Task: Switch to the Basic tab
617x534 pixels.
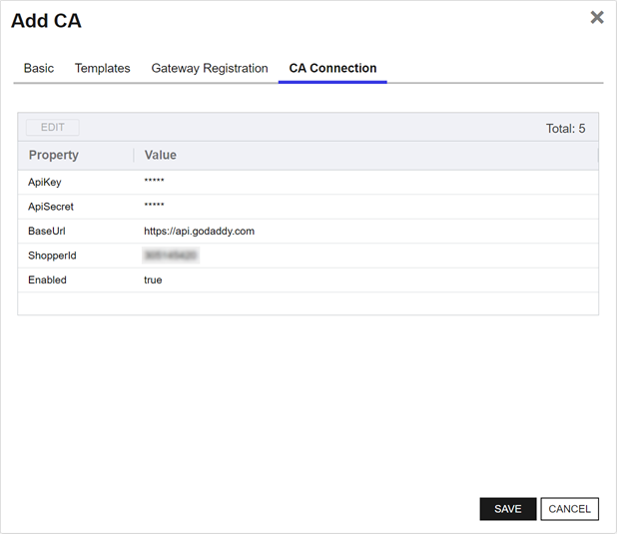Action: [x=39, y=69]
